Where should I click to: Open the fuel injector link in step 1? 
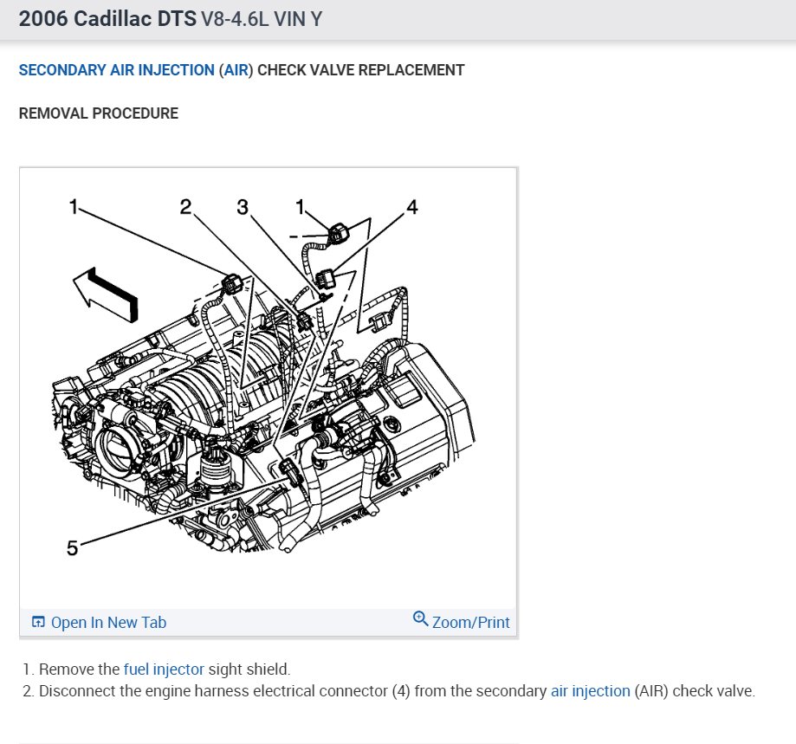(x=164, y=669)
